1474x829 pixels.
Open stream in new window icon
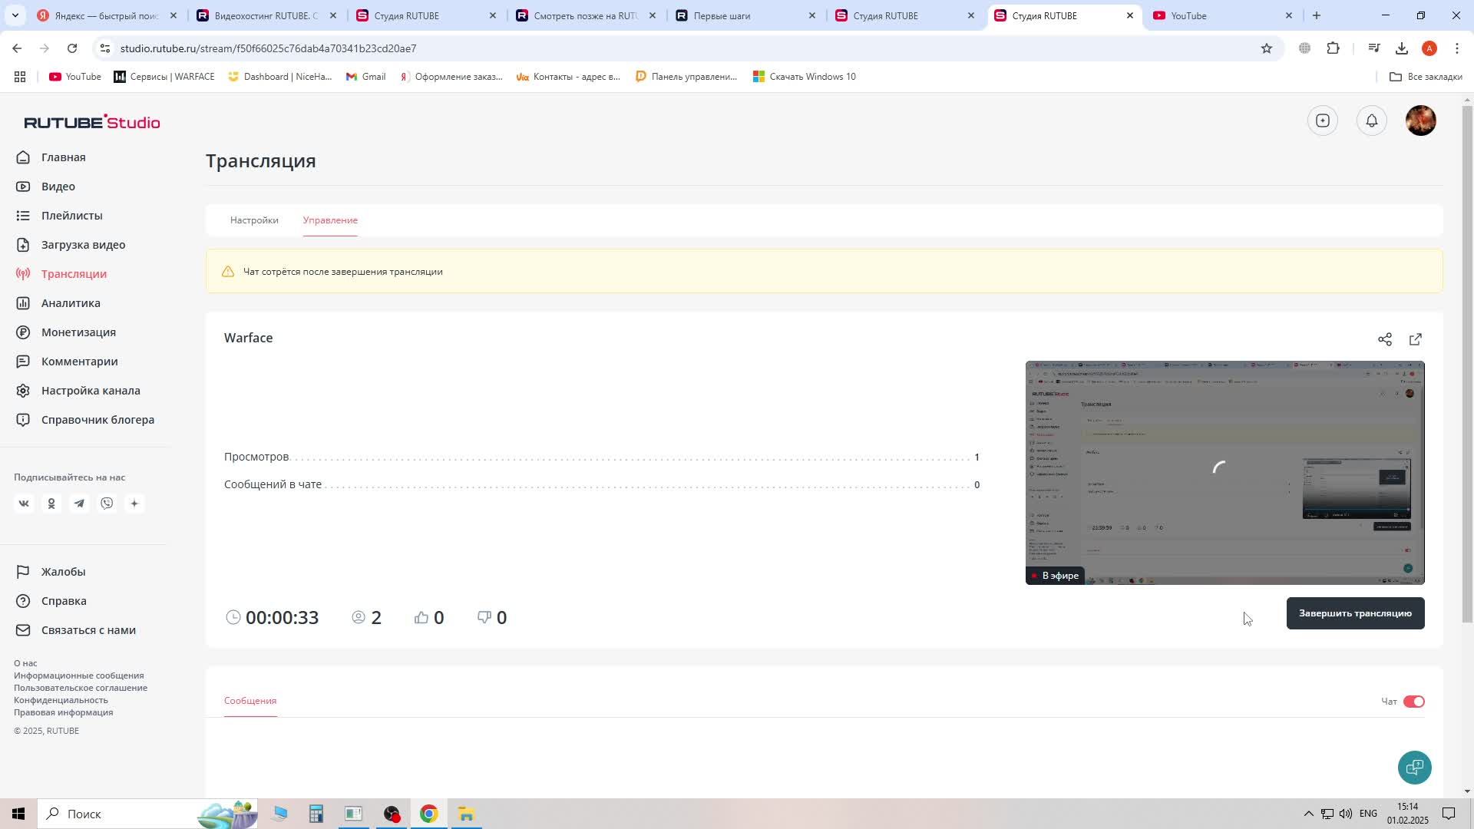pos(1415,339)
